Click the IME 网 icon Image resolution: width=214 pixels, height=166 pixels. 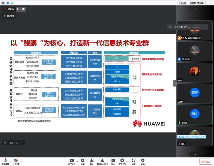[x=200, y=137]
